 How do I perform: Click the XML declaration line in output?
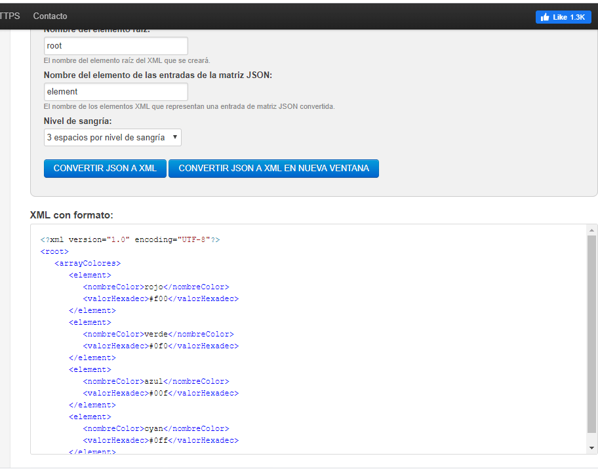point(130,239)
